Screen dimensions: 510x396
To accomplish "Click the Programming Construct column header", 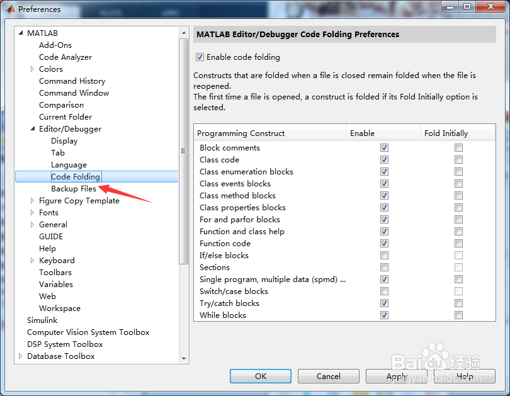I will click(x=270, y=133).
